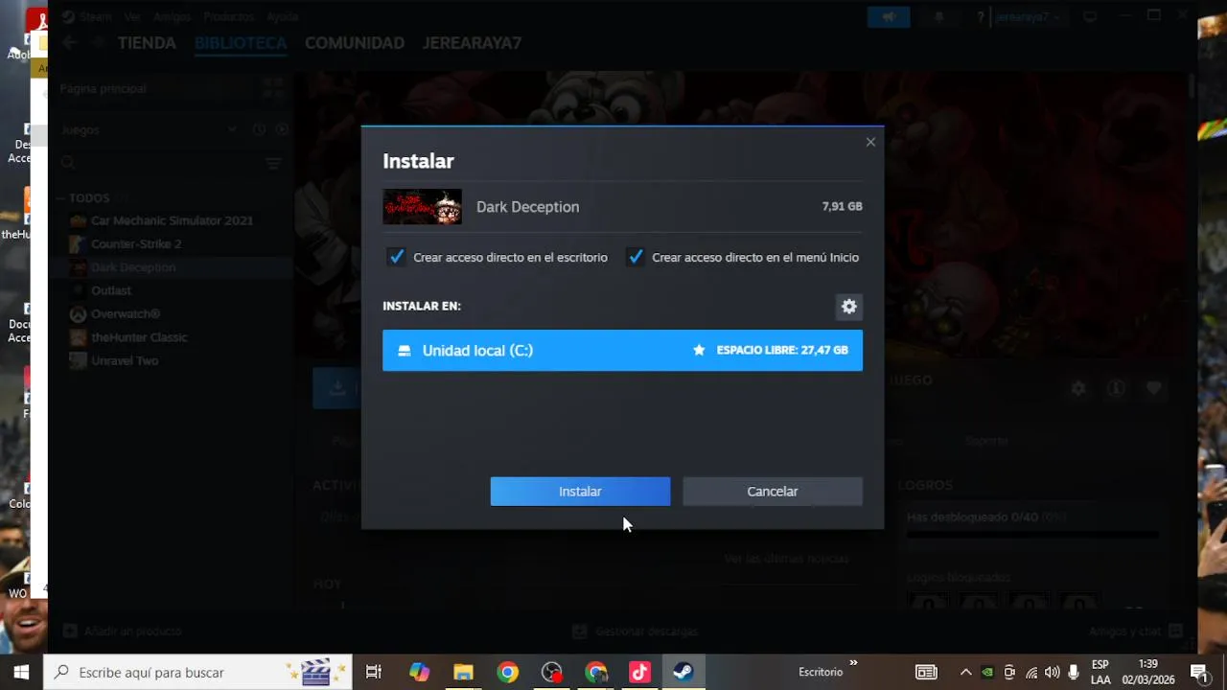Open NVIDIA tray icon

(x=987, y=673)
